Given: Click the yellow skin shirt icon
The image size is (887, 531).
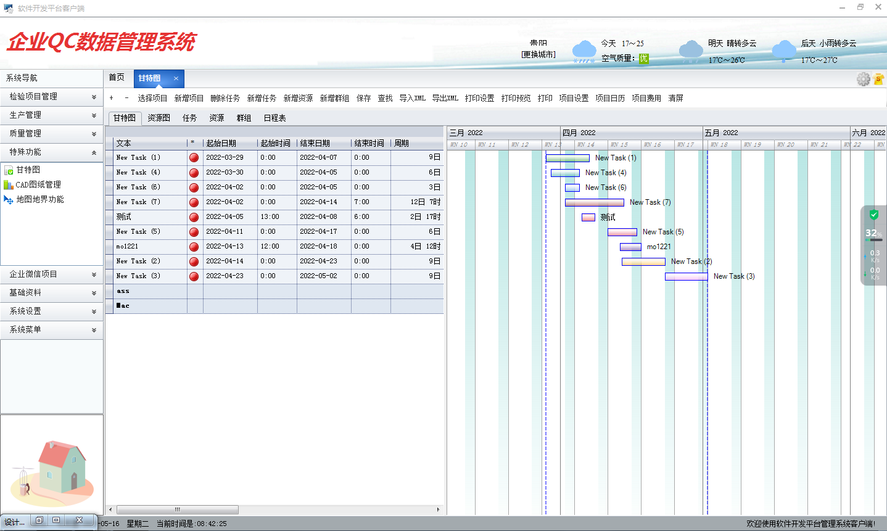Looking at the screenshot, I should tap(879, 79).
